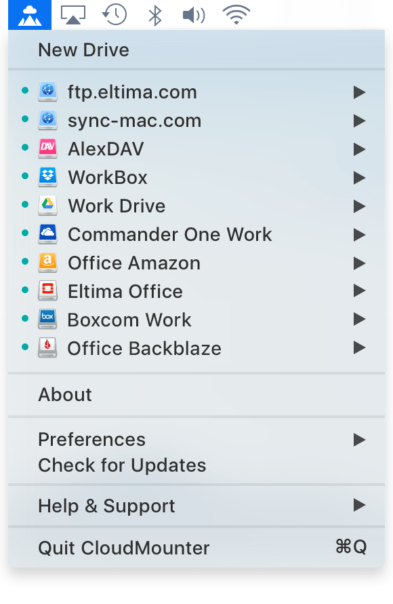
Task: Open the About menu item
Action: (x=196, y=395)
